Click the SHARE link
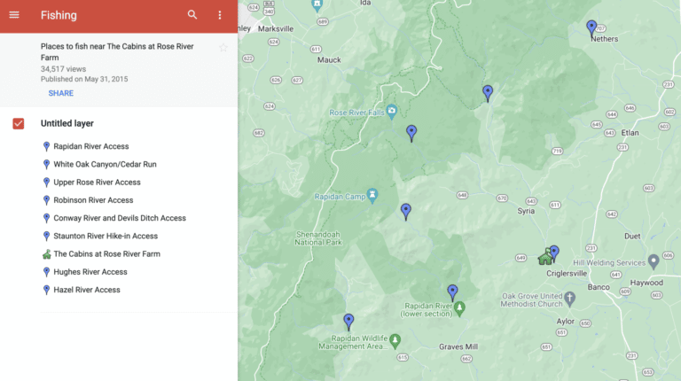The width and height of the screenshot is (681, 381). click(x=61, y=93)
